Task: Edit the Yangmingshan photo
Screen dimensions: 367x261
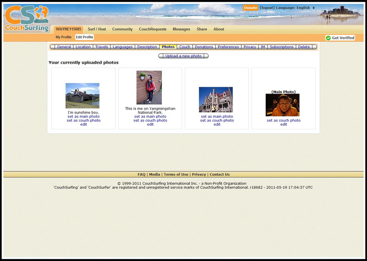Action: tap(150, 124)
